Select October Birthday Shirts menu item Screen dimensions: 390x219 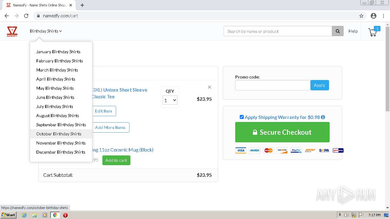coord(59,134)
